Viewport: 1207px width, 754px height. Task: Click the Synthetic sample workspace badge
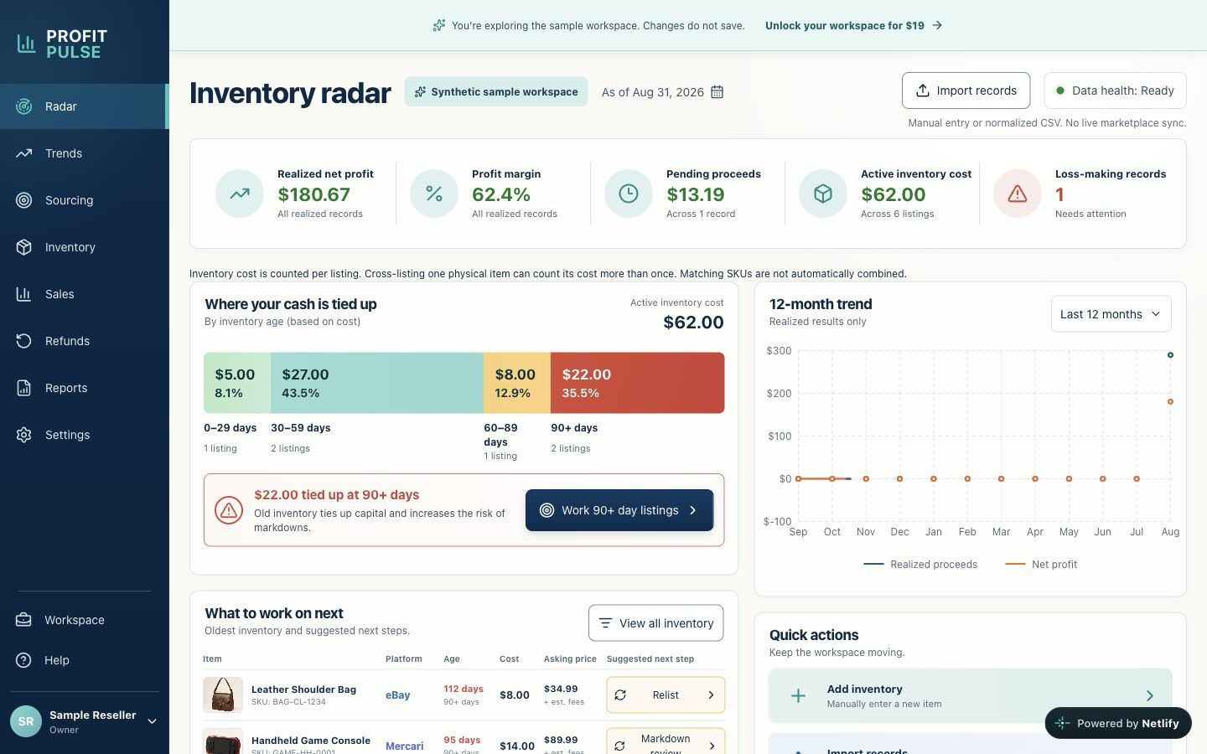click(x=496, y=92)
